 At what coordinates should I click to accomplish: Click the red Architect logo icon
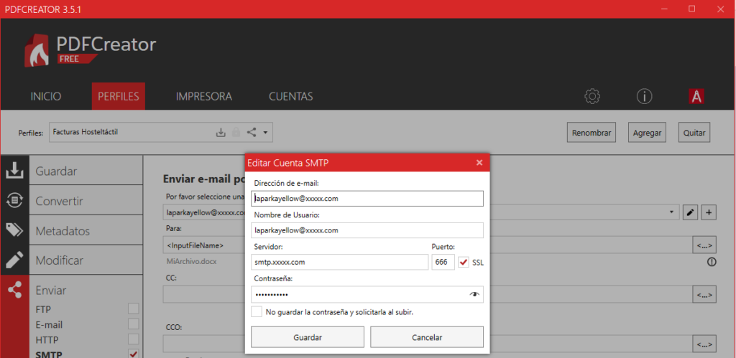click(x=695, y=96)
